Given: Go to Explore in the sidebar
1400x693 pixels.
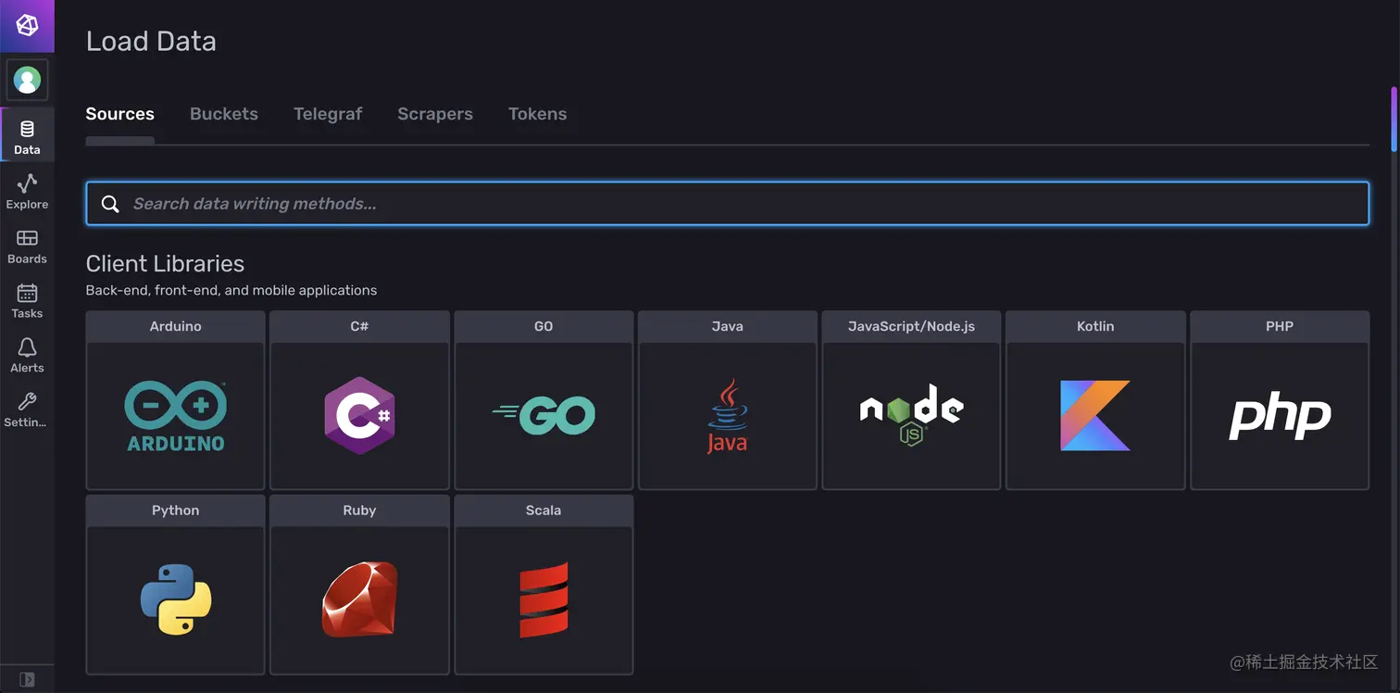Looking at the screenshot, I should click(x=27, y=191).
